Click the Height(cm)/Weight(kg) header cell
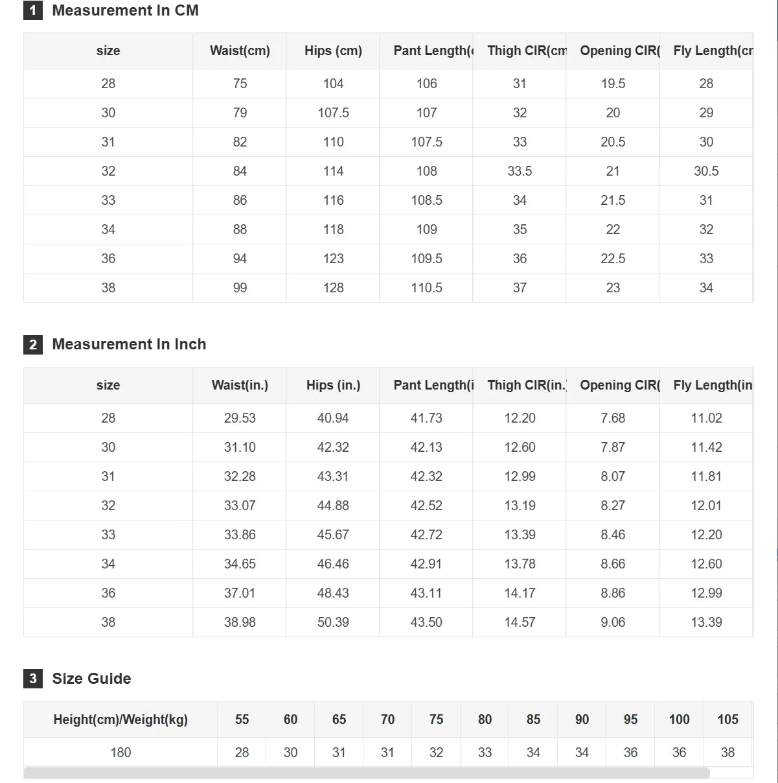Viewport: 778px width, 783px height. pyautogui.click(x=120, y=719)
